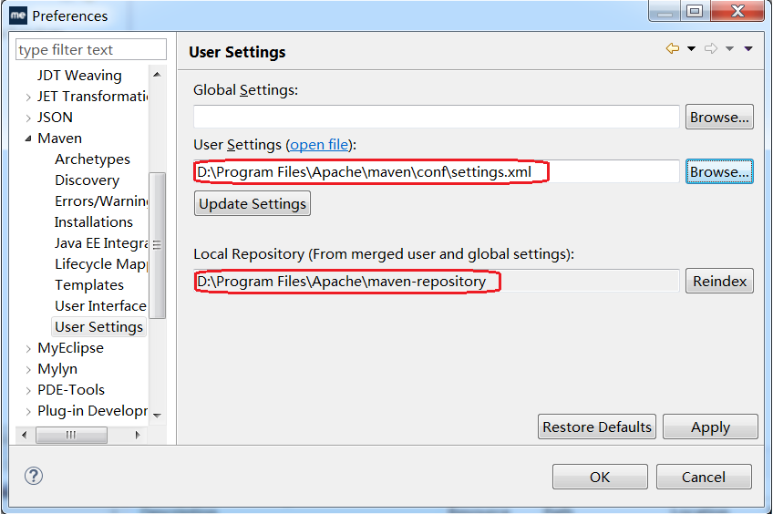Click the Local Repository path field
This screenshot has width=773, height=514.
[x=437, y=281]
